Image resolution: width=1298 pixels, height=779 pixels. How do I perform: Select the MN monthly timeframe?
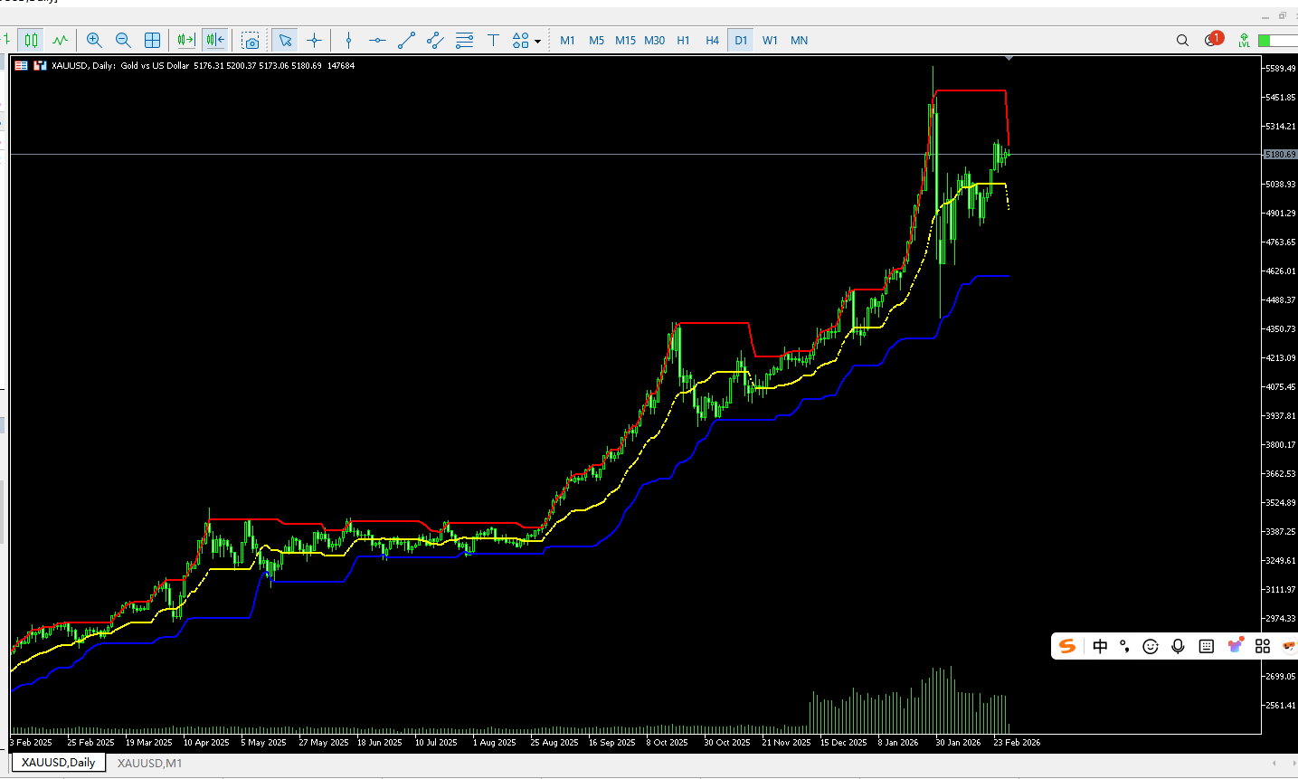799,40
